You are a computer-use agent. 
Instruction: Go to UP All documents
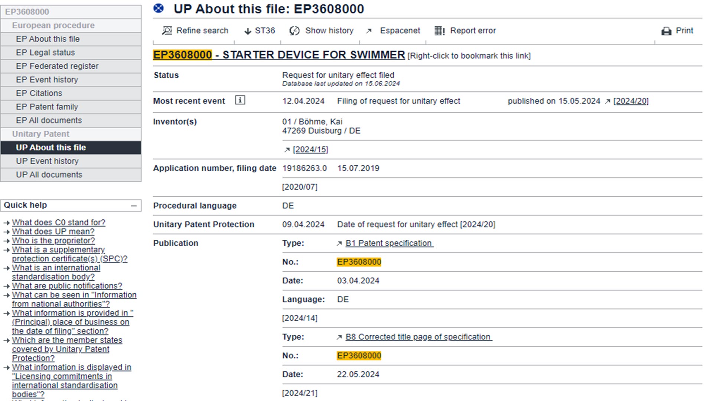pyautogui.click(x=49, y=175)
